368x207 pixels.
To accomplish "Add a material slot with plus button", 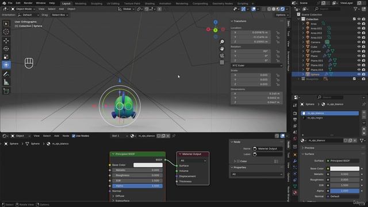I will point(364,113).
